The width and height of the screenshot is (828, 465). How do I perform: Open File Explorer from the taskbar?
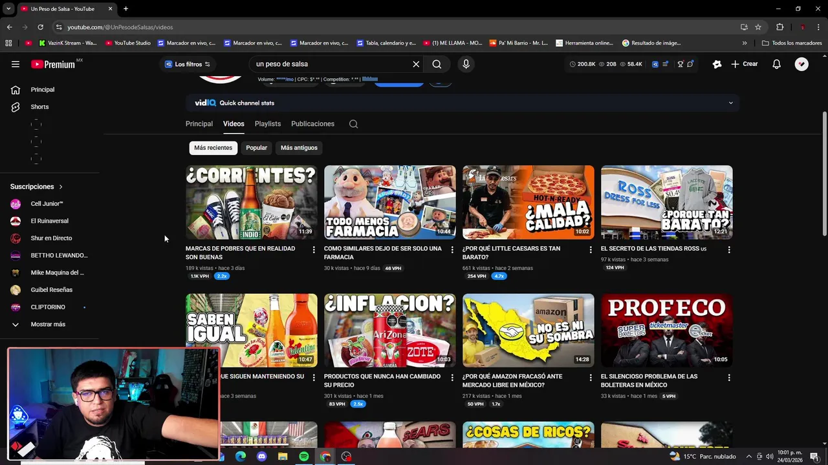283,457
